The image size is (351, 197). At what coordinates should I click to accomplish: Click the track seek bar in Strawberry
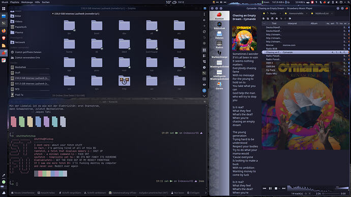(x=331, y=193)
